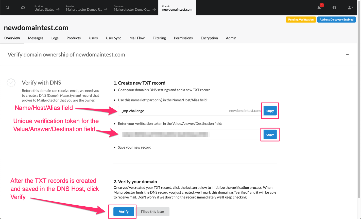
Task: Select the Reseller Mailprotector Demos breadcrumb
Action: 87,8
